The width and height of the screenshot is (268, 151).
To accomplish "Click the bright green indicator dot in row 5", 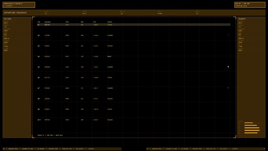I will (228, 67).
